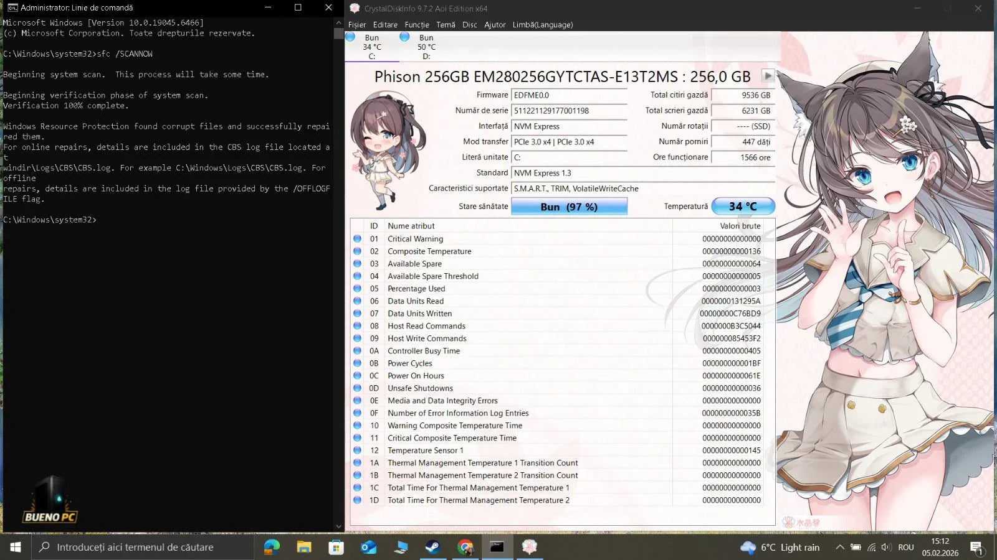The width and height of the screenshot is (997, 560).
Task: Click the command prompt scrollbar down arrow
Action: tap(338, 526)
